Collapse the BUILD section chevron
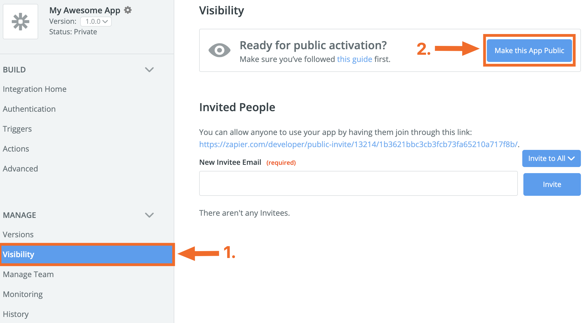Viewport: 587px width, 323px height. click(x=149, y=70)
